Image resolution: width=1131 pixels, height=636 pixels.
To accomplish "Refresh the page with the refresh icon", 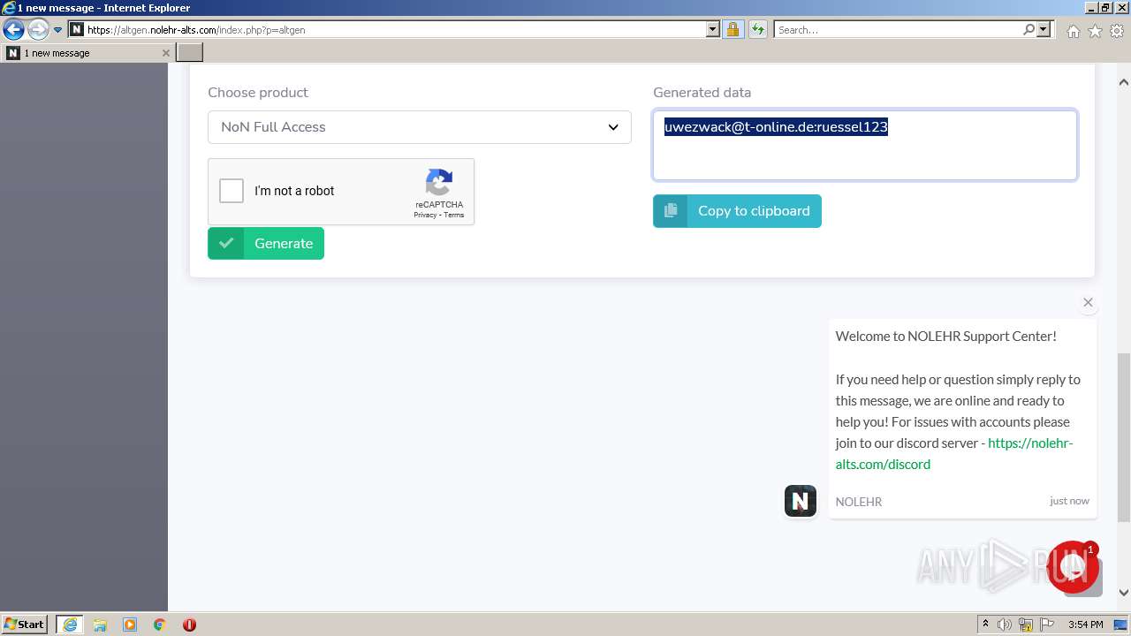I will 757,29.
